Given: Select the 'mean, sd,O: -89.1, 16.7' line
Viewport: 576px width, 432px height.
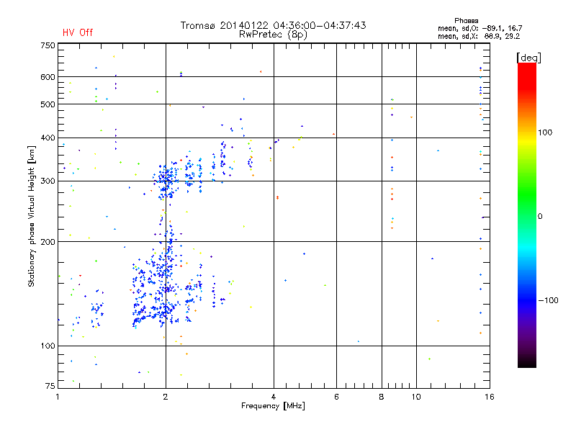Looking at the screenshot, I should point(480,28).
